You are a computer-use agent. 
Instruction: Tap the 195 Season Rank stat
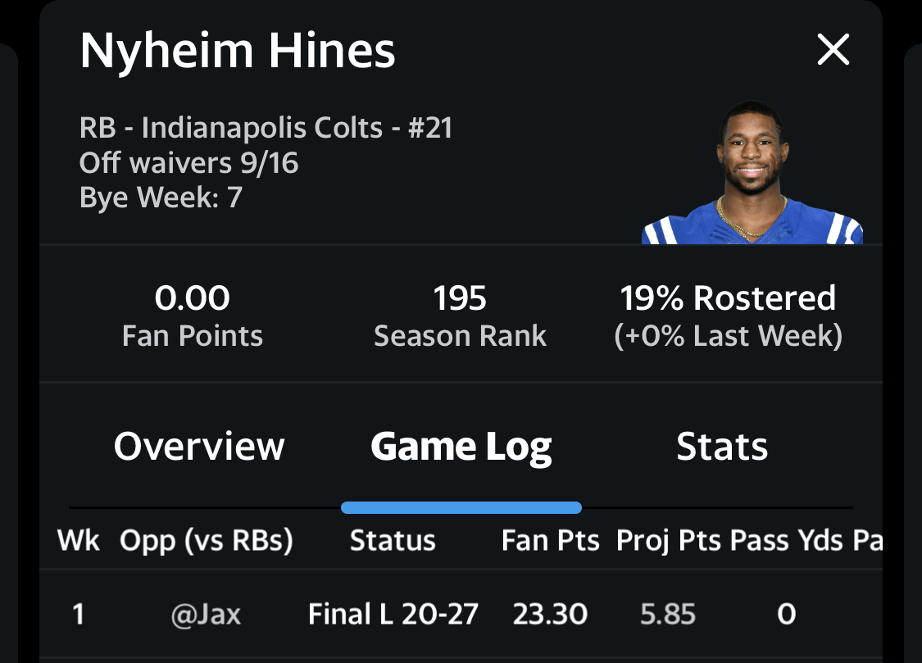(x=460, y=316)
